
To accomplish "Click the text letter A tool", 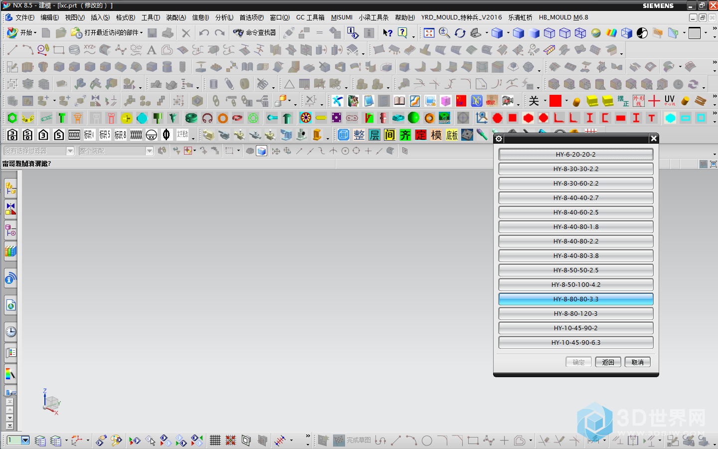I will [x=152, y=50].
